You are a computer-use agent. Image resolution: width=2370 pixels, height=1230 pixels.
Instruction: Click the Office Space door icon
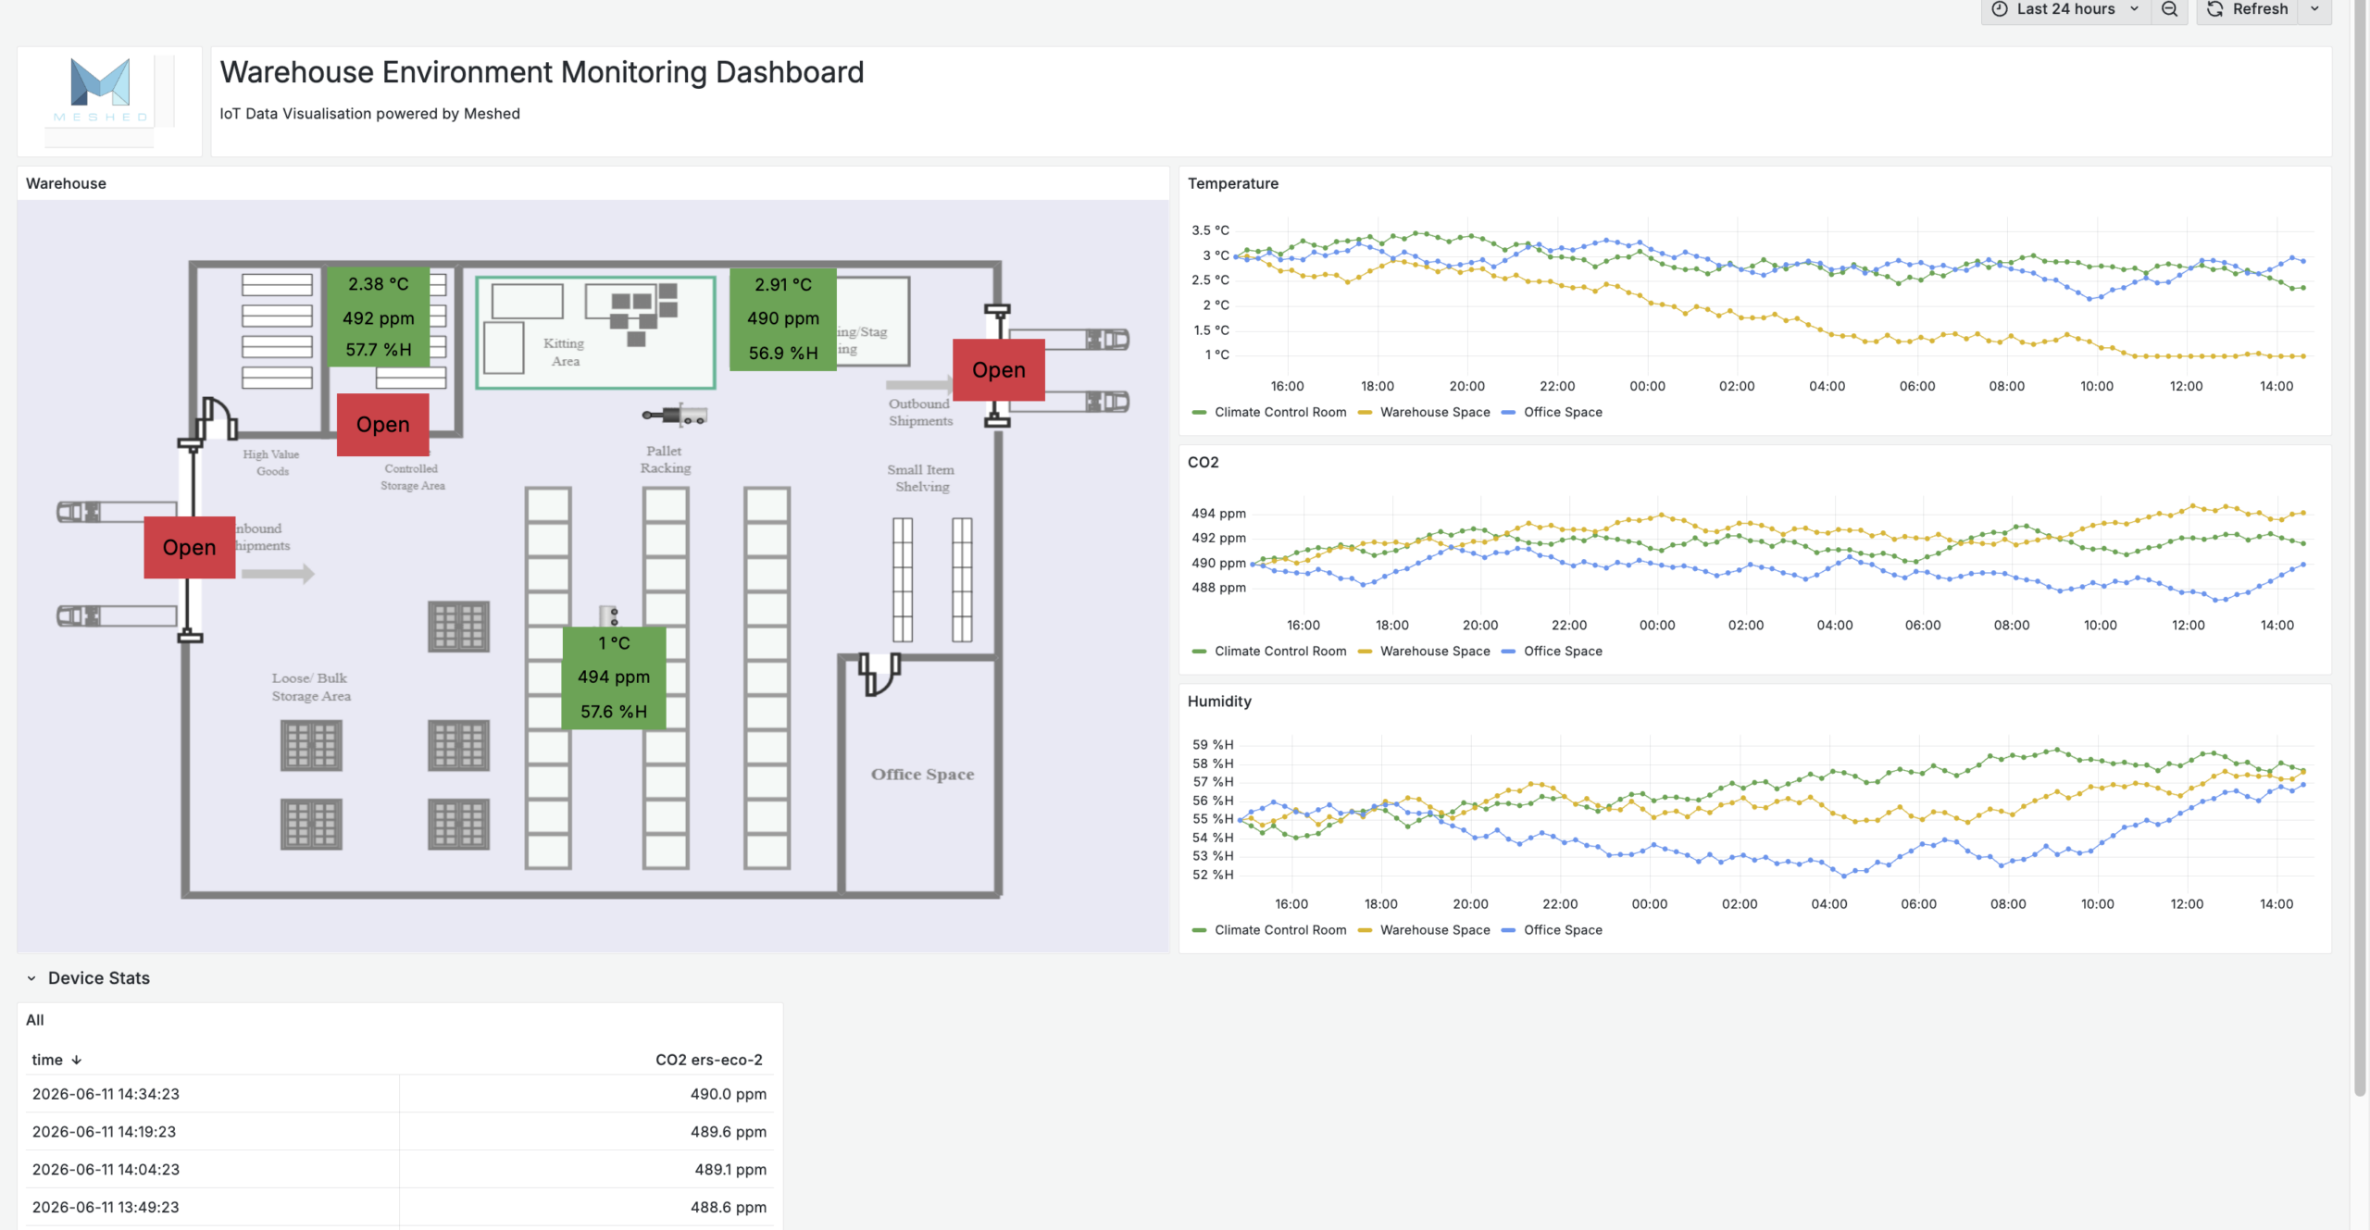pos(879,673)
